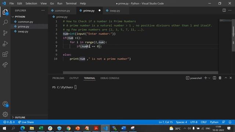Split the editor right

pyautogui.click(x=224, y=10)
